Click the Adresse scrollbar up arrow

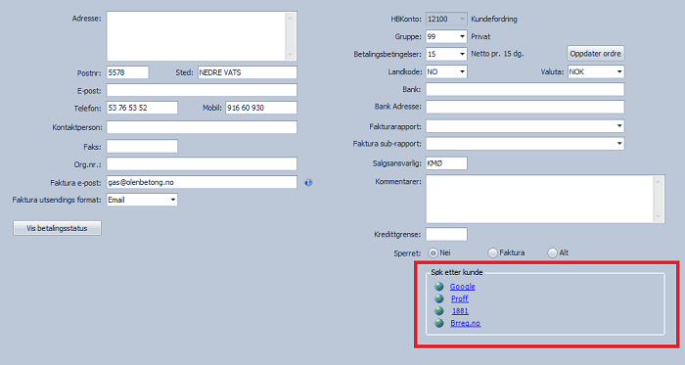pos(291,18)
